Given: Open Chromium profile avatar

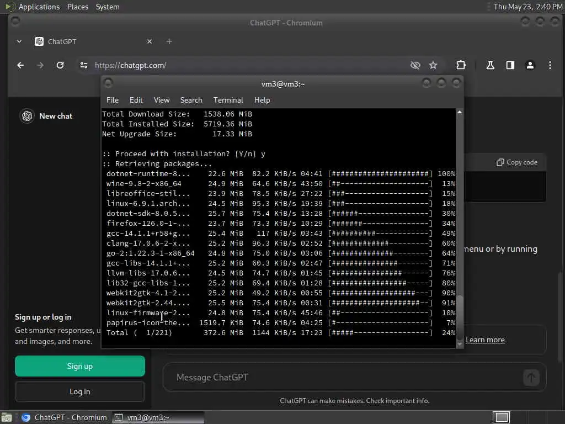Looking at the screenshot, I should (530, 65).
